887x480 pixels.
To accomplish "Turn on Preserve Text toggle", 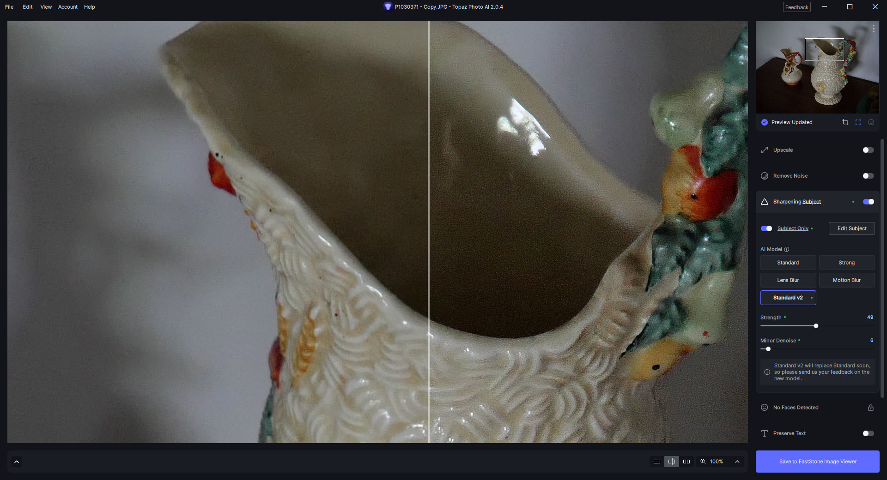I will pyautogui.click(x=868, y=433).
